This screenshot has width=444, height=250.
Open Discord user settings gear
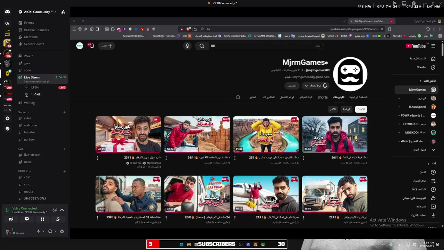(x=62, y=231)
